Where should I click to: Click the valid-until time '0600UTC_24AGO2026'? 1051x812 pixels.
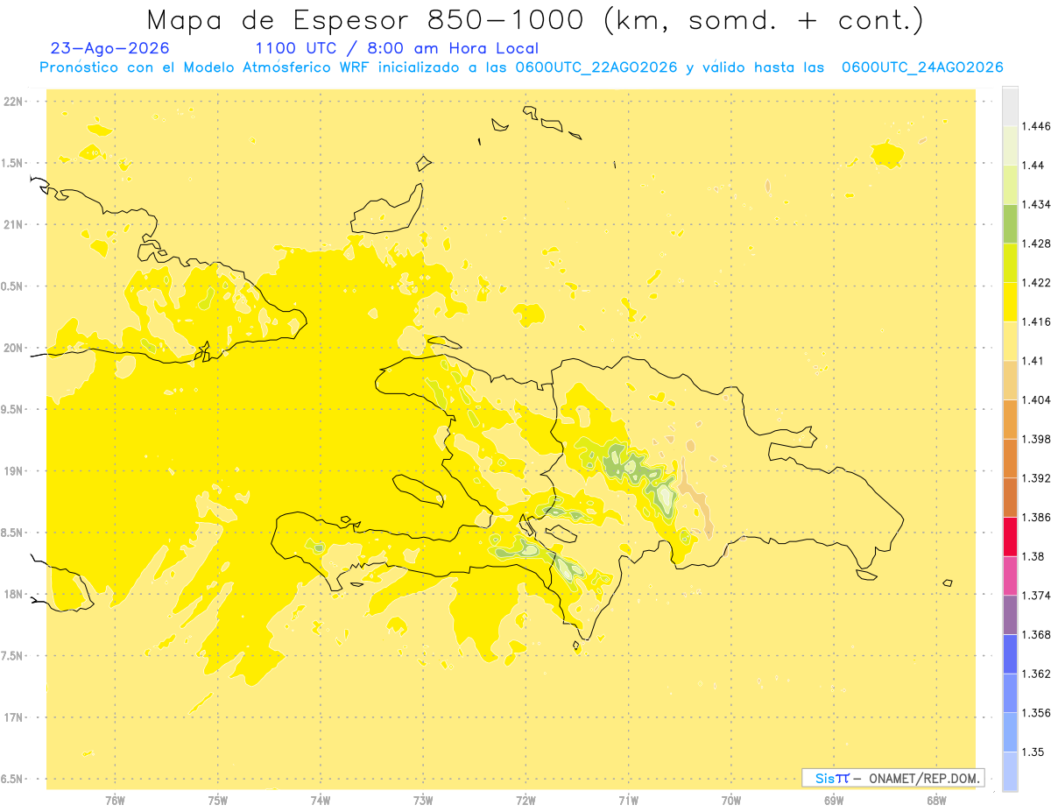pos(921,67)
